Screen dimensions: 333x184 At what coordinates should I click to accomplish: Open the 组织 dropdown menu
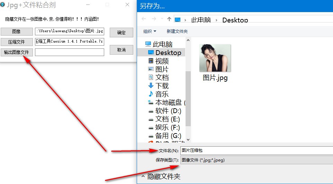click(x=150, y=31)
